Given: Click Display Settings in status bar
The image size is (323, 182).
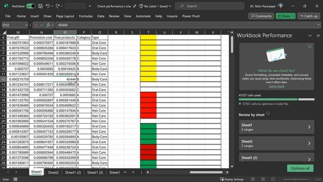Looking at the screenshot, I should 232,179.
